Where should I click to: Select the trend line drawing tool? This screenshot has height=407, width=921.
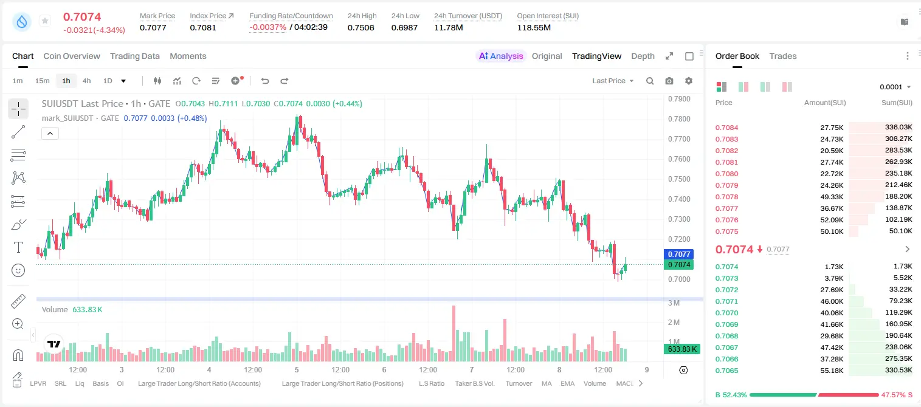pos(18,132)
